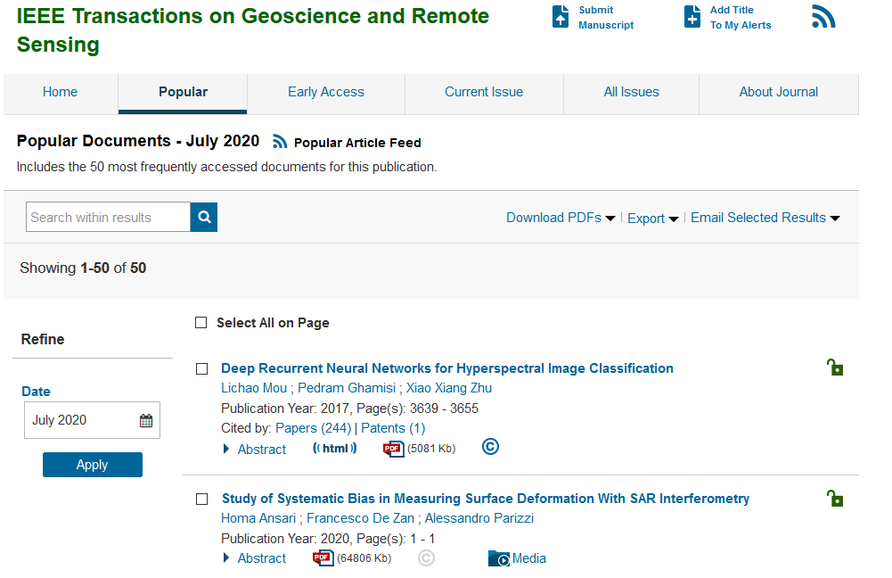Click the Media link text

click(529, 558)
